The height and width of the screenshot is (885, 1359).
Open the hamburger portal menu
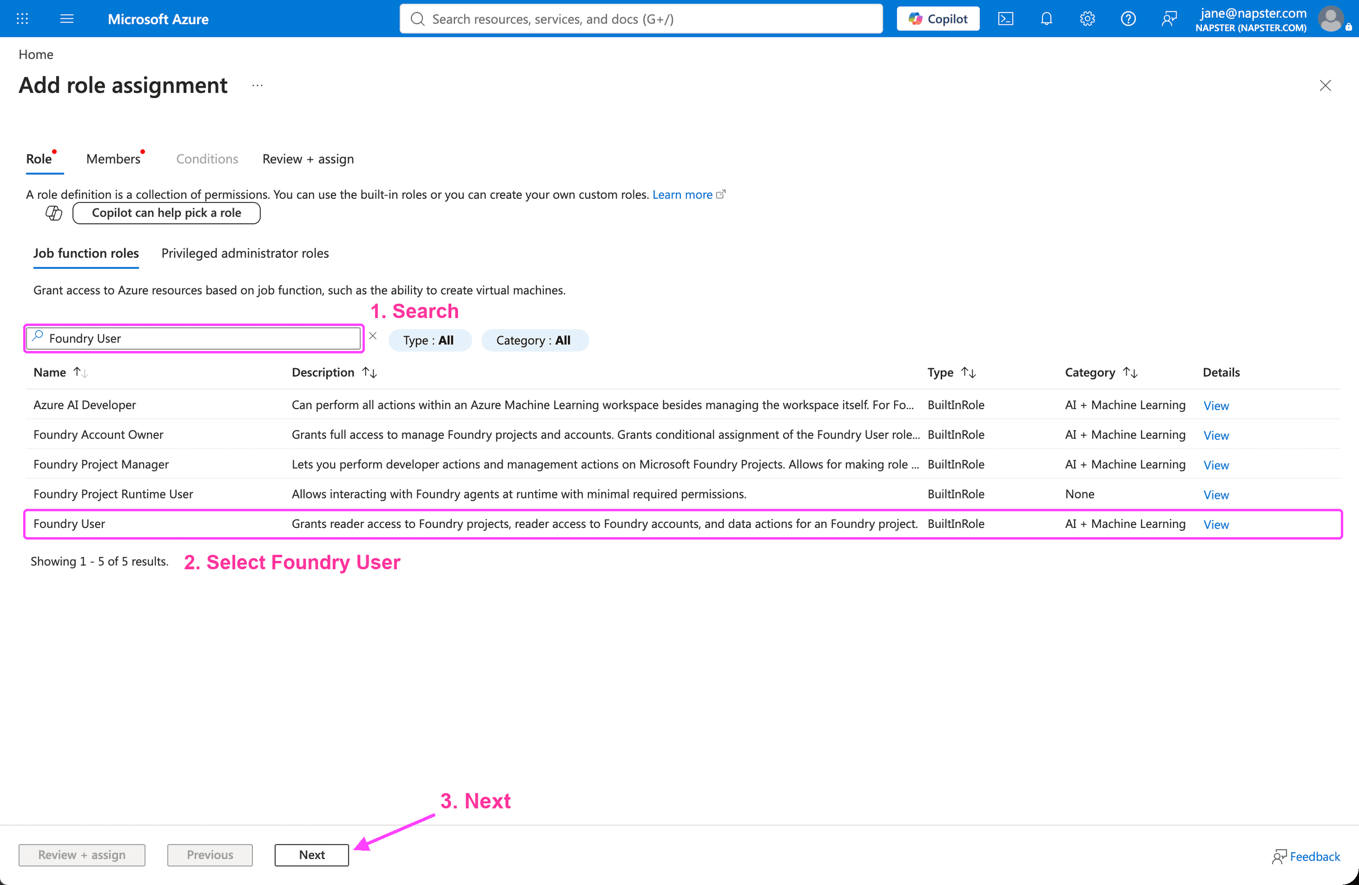coord(67,19)
